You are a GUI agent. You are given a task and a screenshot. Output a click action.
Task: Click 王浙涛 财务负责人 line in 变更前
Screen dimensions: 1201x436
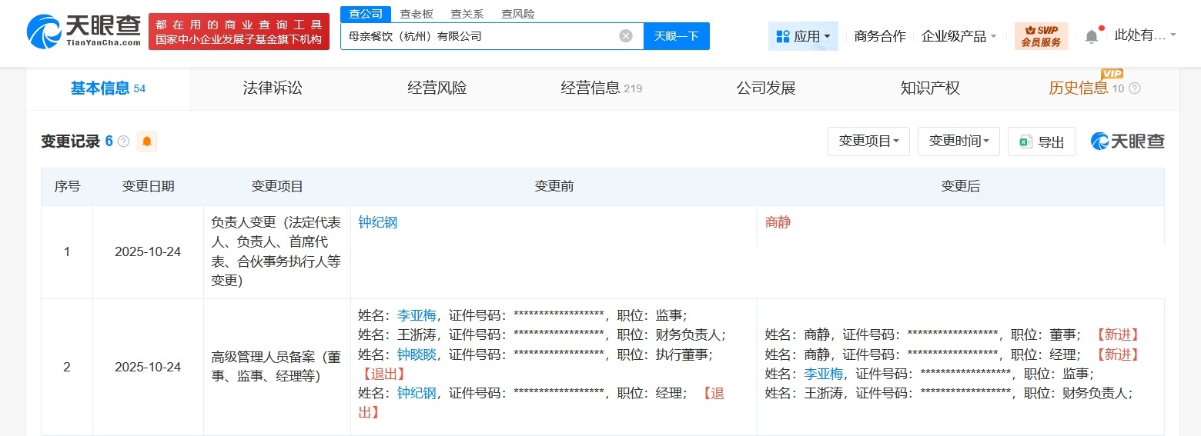542,334
